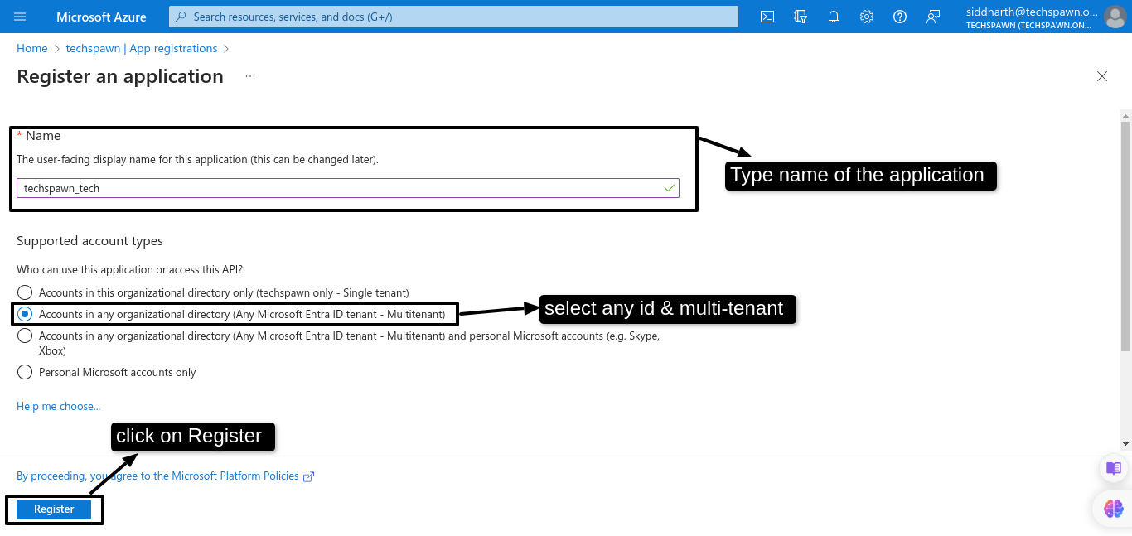Open the Cloud Shell terminal

tap(767, 17)
